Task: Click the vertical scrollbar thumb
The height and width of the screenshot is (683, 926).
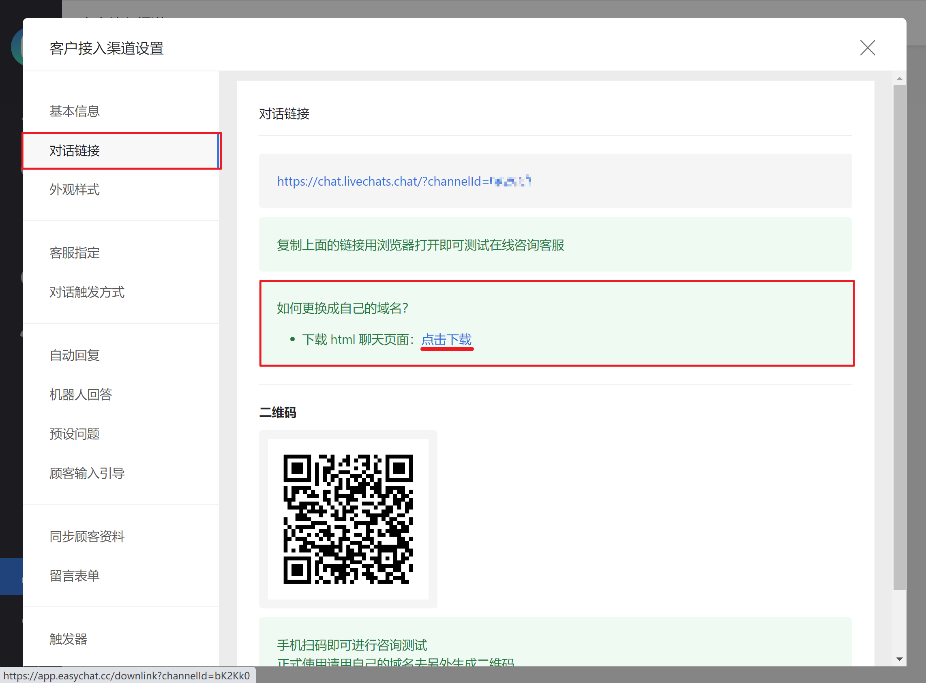Action: (x=900, y=337)
